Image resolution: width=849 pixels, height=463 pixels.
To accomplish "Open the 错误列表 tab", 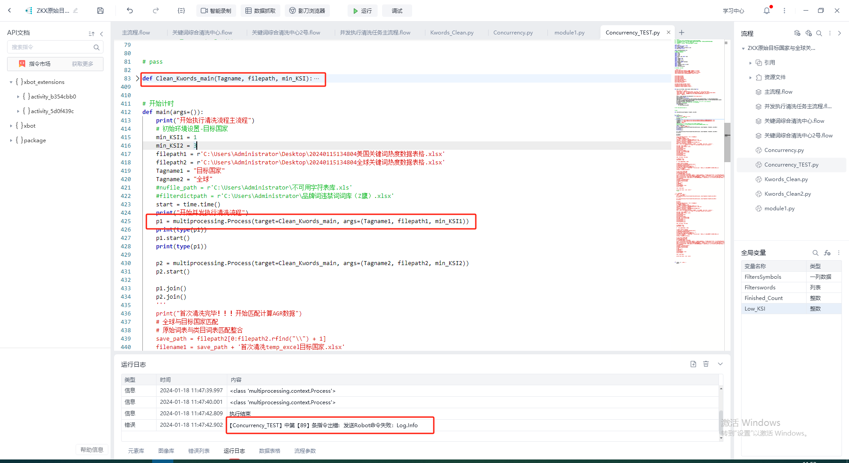I will click(x=199, y=451).
